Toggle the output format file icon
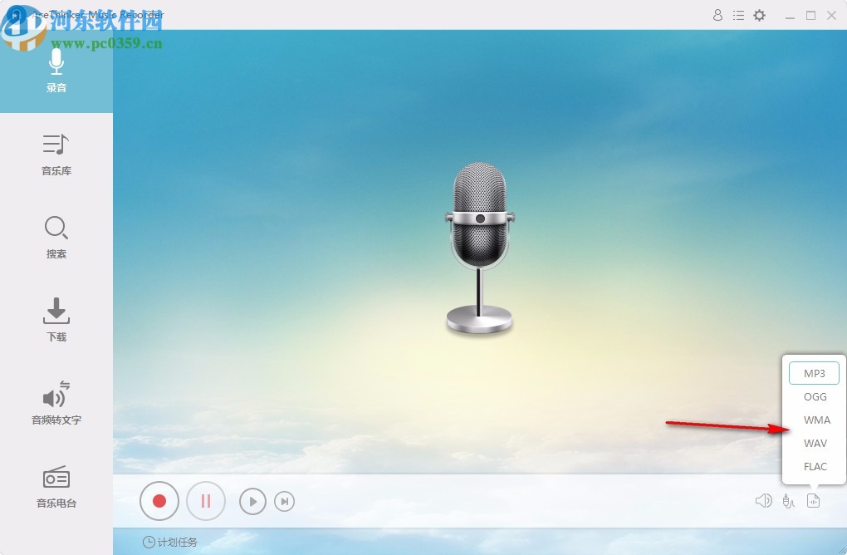 [813, 501]
